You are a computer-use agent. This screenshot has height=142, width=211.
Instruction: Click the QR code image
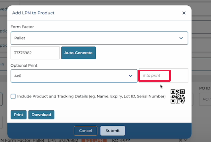point(178,96)
